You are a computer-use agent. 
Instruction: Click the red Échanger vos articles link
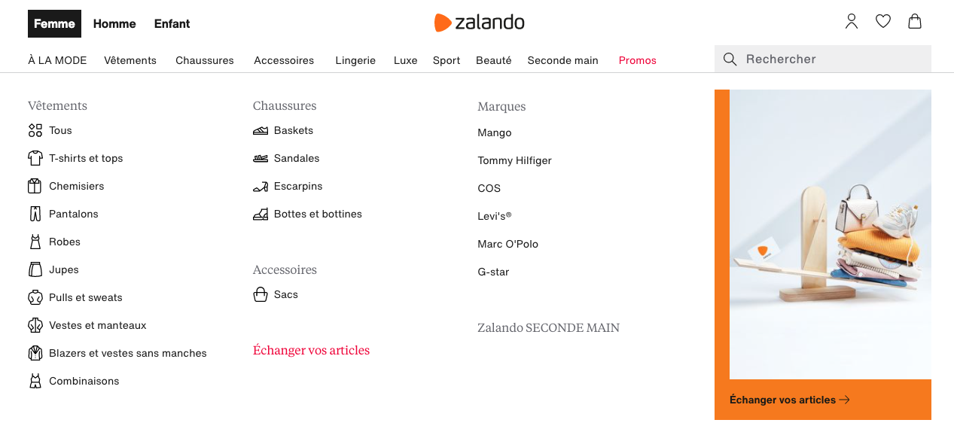pos(312,350)
